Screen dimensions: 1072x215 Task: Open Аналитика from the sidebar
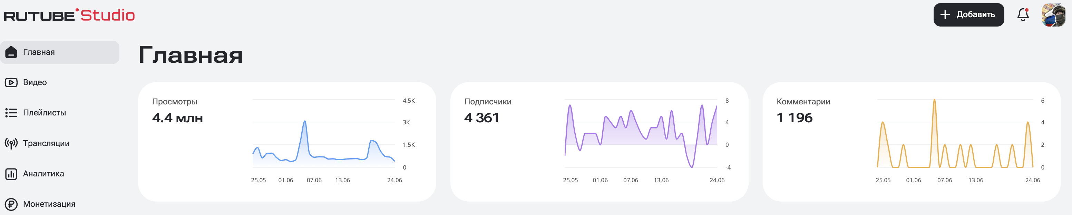click(44, 174)
